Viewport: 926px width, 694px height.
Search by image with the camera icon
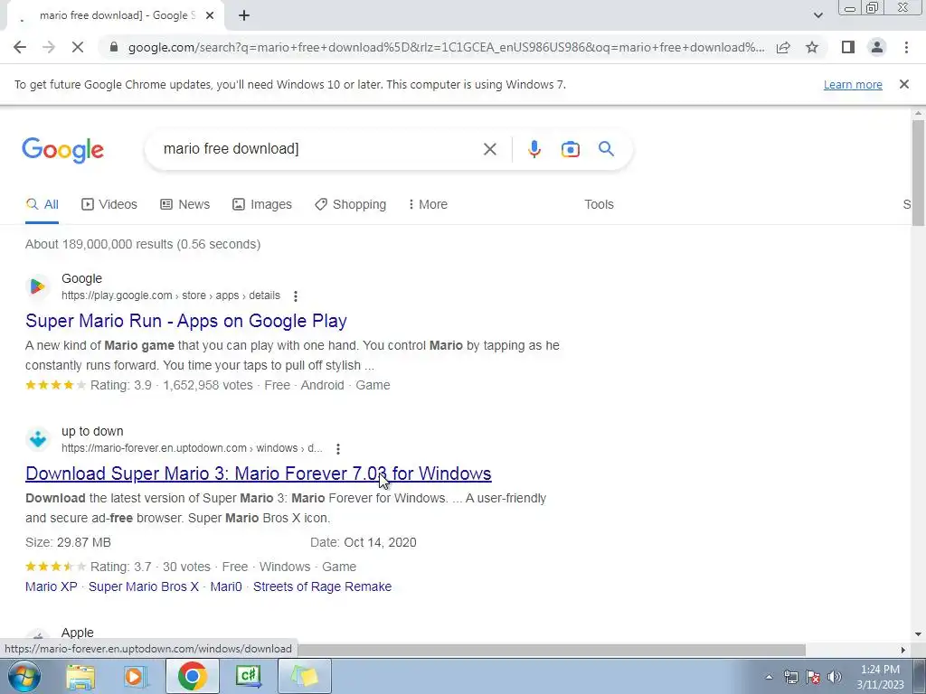click(x=570, y=149)
